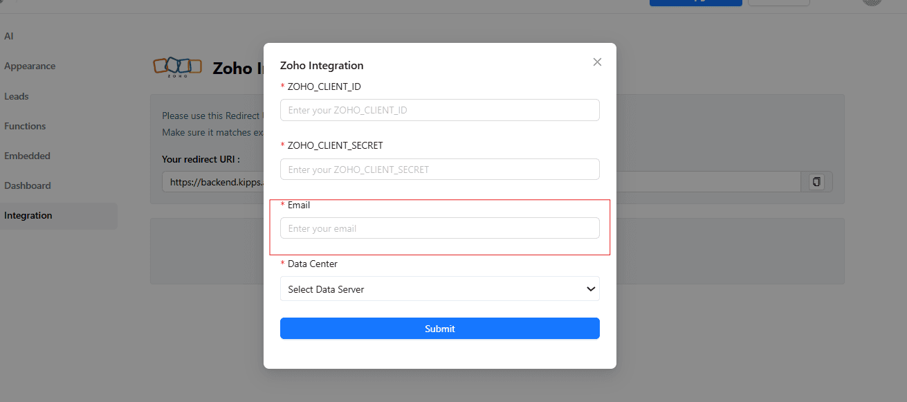
Task: Click the blue button in top bar
Action: 695,3
